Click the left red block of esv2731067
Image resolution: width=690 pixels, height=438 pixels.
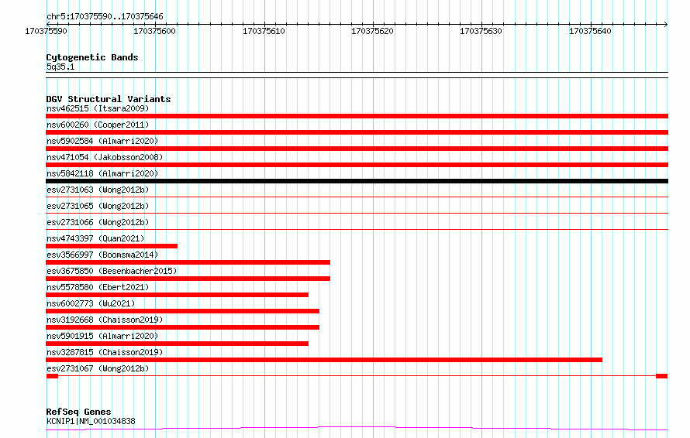52,376
